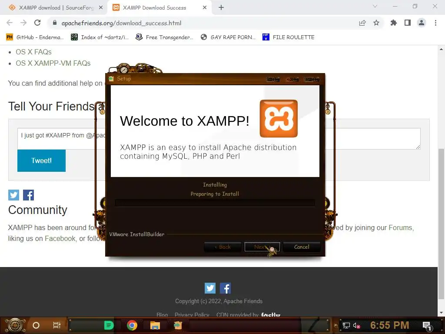Click the Back button in Setup dialog
The image size is (445, 334).
[x=222, y=247]
